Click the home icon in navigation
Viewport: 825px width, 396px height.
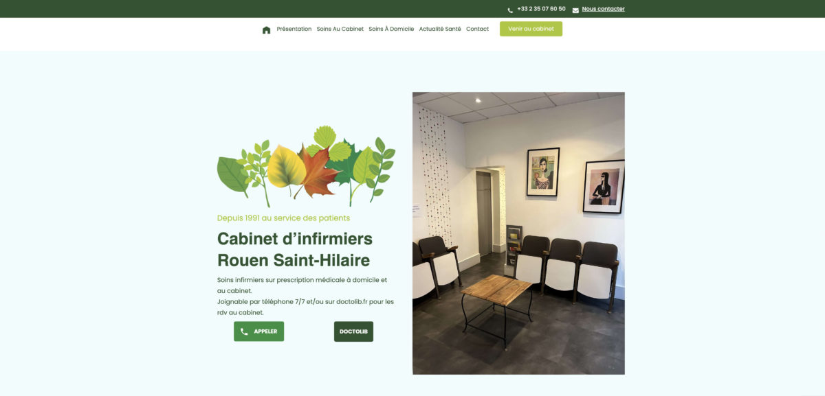pos(266,30)
